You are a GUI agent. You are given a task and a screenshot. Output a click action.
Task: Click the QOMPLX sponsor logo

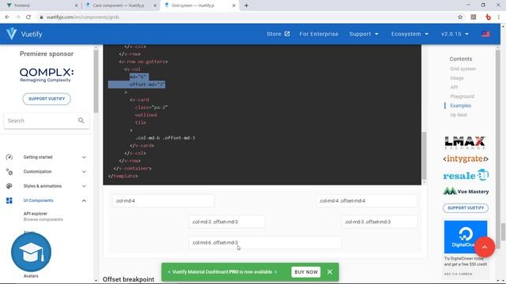[x=47, y=75]
